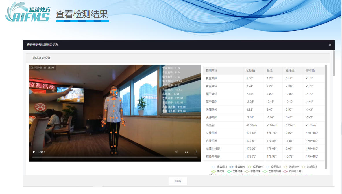Click the 取消 button
342x194 pixels.
178,181
